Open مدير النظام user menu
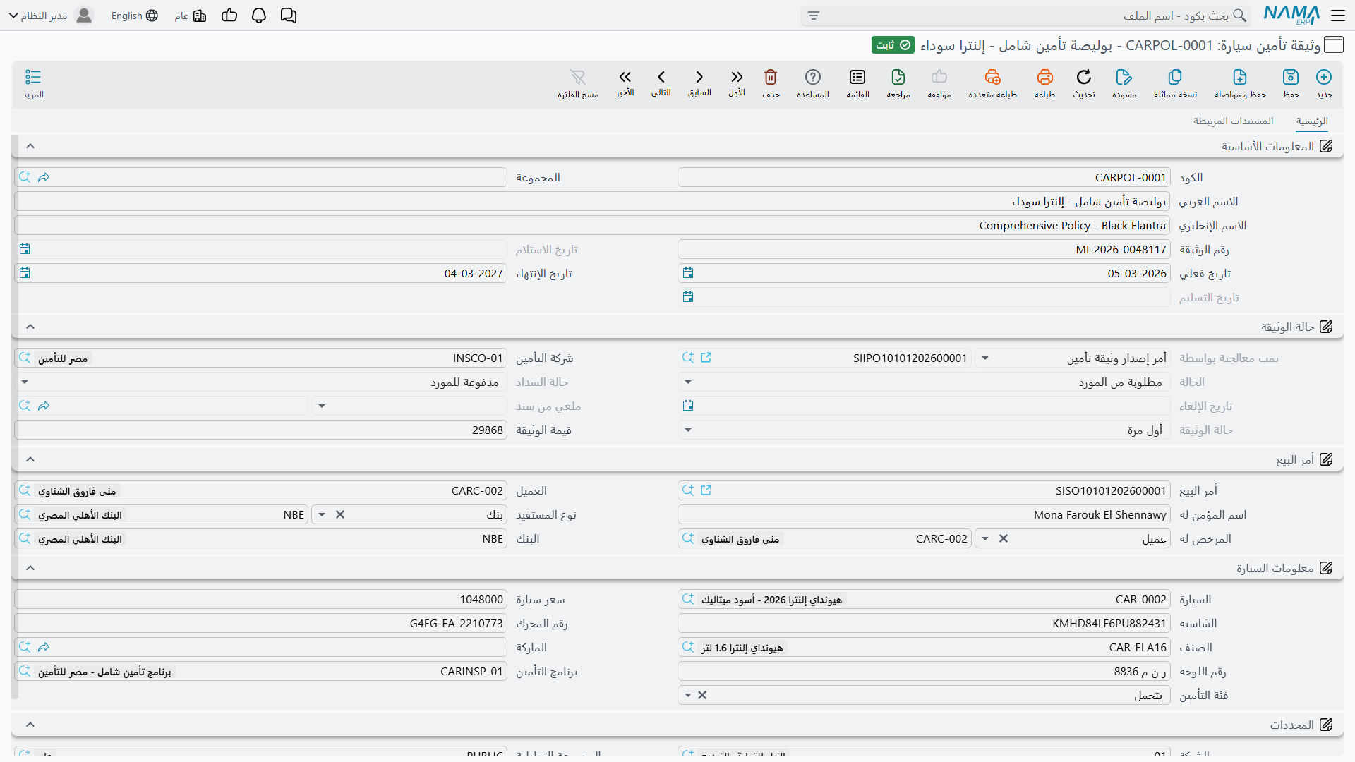The image size is (1355, 762). click(x=51, y=16)
